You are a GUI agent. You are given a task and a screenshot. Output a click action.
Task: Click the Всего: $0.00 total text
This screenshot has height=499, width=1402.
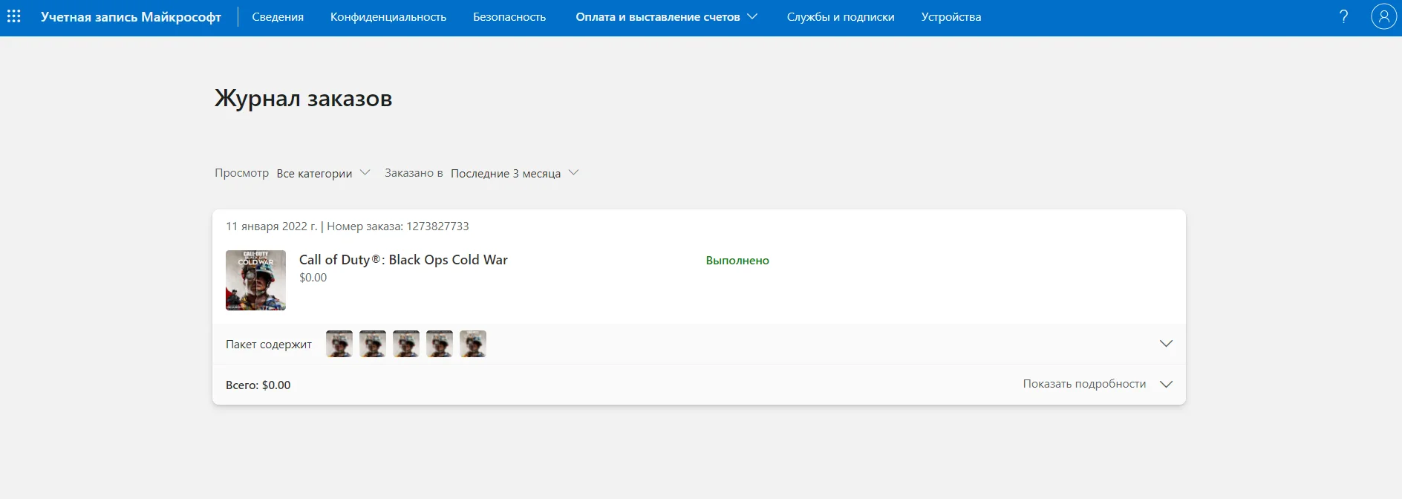258,385
